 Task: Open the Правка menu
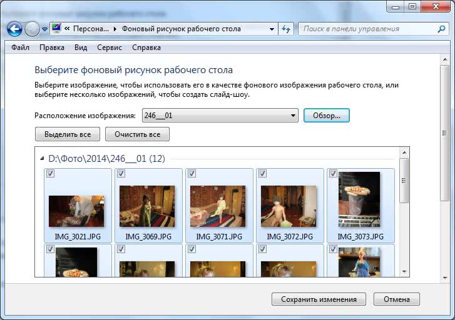click(x=52, y=47)
